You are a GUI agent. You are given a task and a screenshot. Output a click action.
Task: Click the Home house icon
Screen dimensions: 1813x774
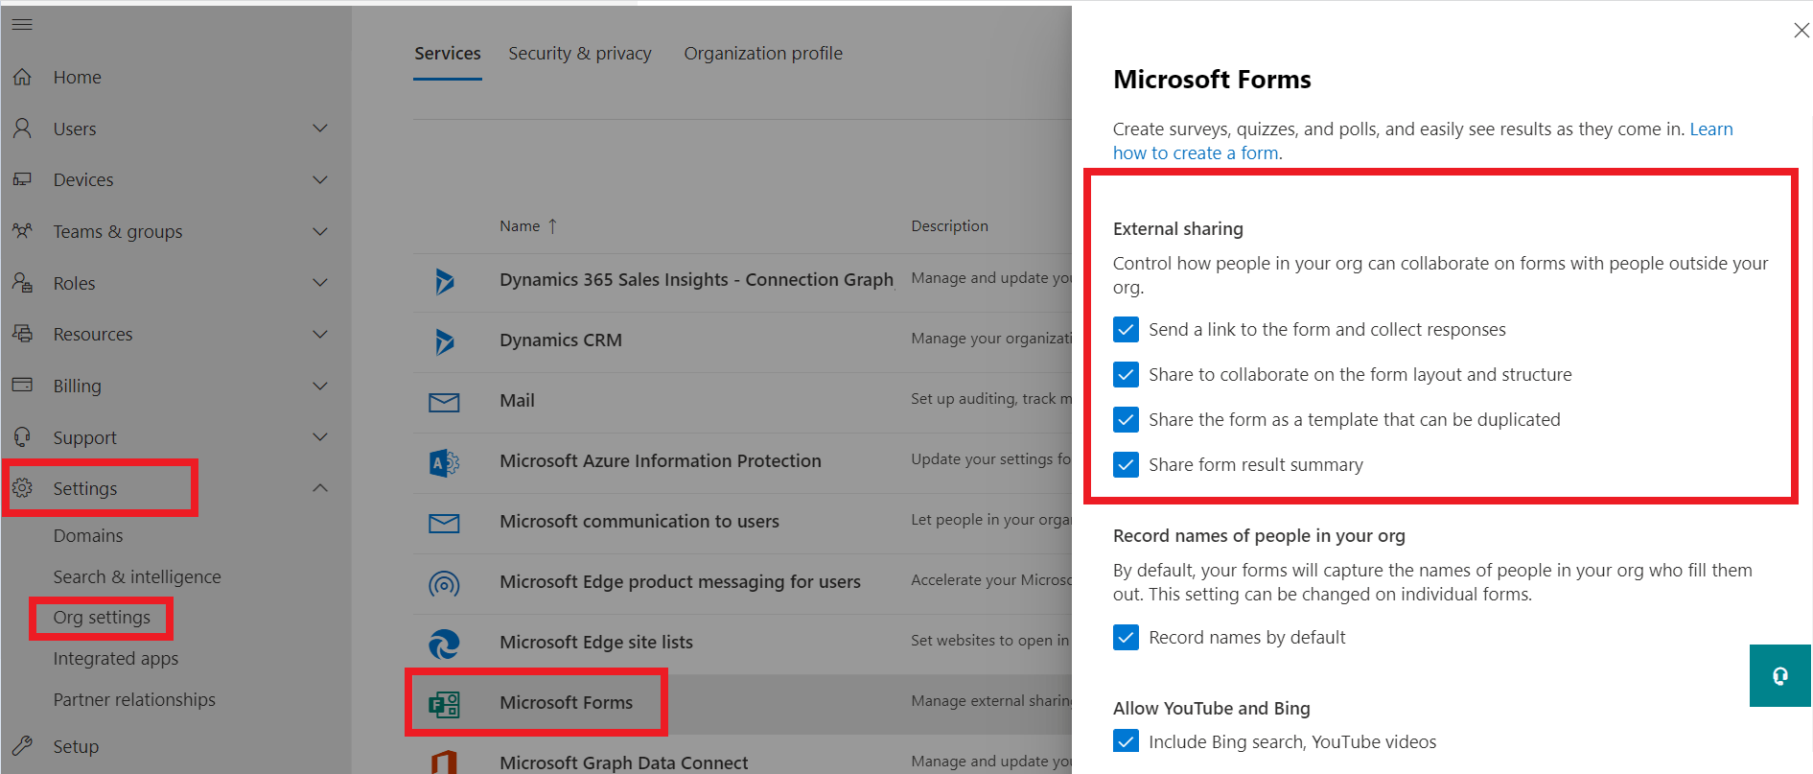click(22, 77)
